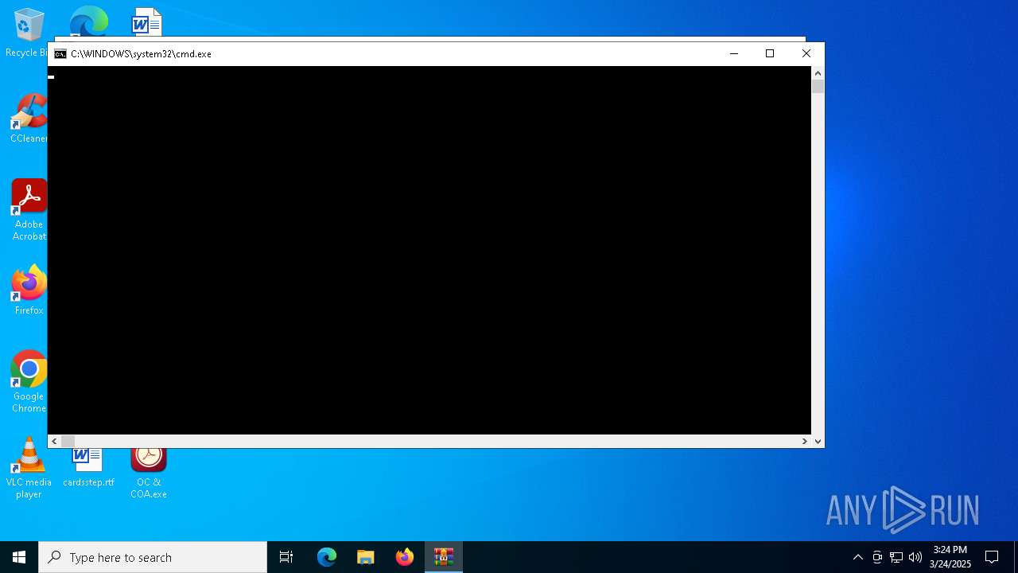Close the cmd.exe window
The width and height of the screenshot is (1018, 573).
click(806, 53)
